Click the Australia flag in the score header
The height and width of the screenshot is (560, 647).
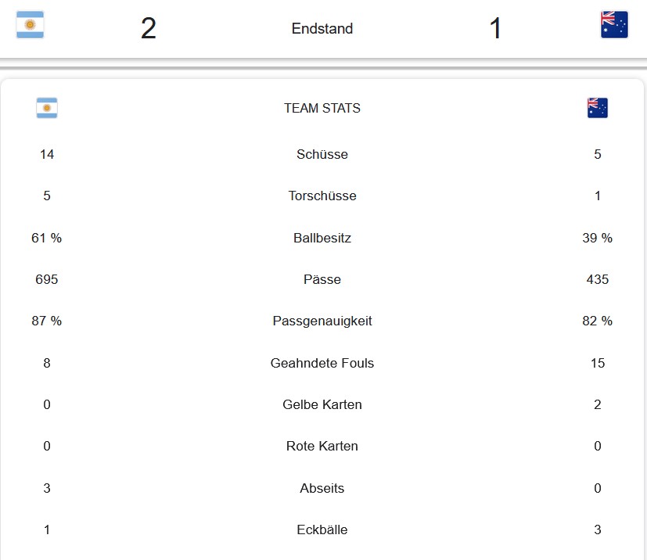pyautogui.click(x=614, y=25)
